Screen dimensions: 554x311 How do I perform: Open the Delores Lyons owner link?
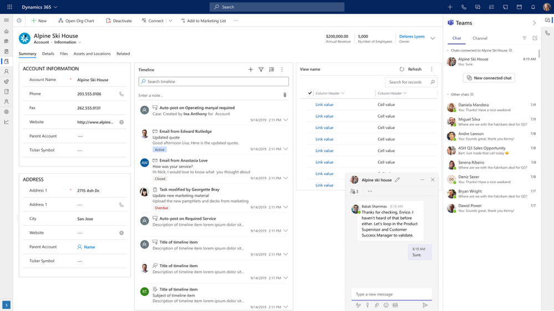point(411,37)
